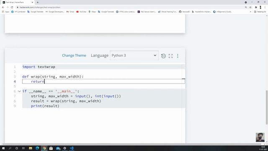
Task: Collapse the code fold arrow on line 6
Action: 20,91
